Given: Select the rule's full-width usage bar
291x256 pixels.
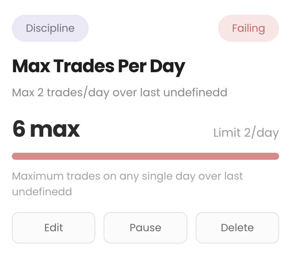Looking at the screenshot, I should tap(145, 156).
